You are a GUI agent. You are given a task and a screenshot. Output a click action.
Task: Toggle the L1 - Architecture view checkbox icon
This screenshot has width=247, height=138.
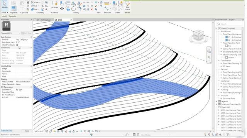coord(227,37)
